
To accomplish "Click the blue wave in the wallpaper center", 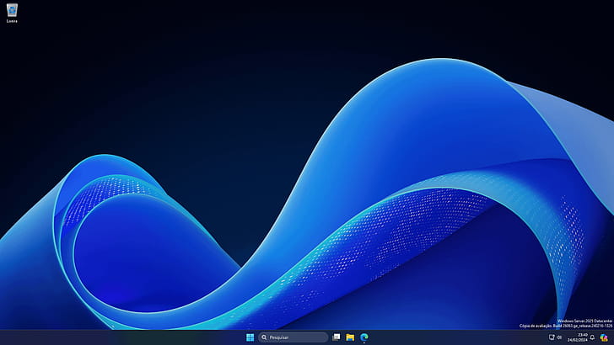I will click(x=337, y=210).
